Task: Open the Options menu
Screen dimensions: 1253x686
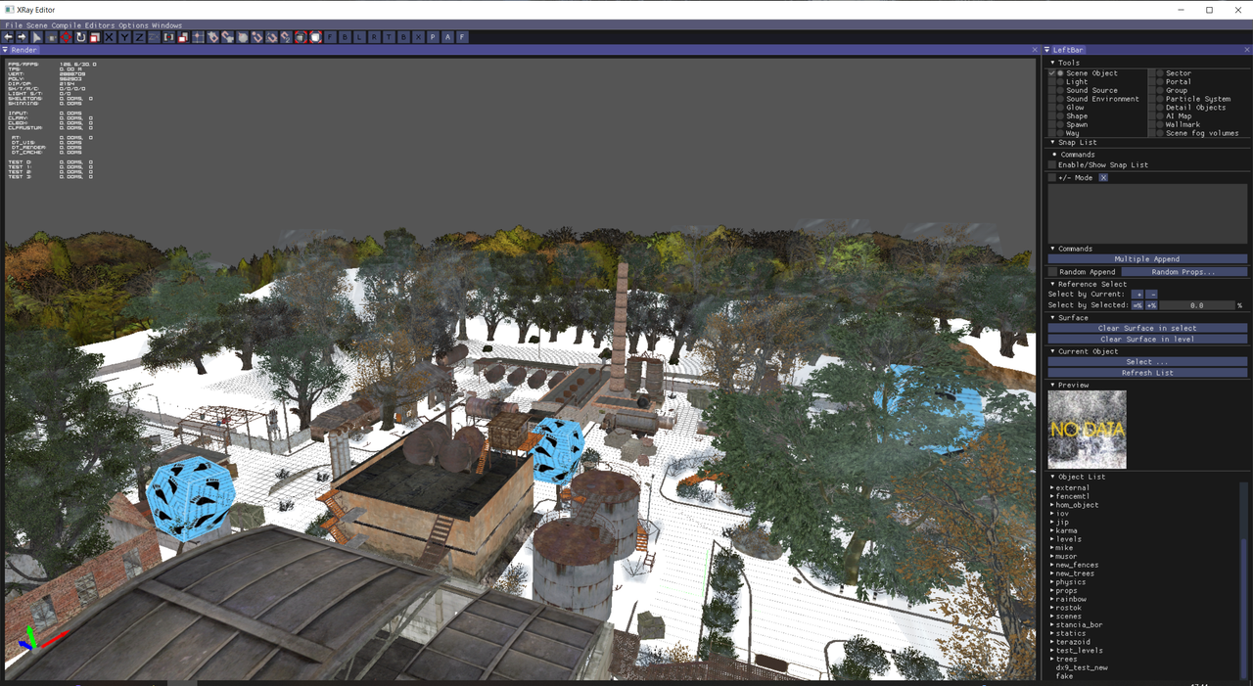Action: pyautogui.click(x=133, y=25)
